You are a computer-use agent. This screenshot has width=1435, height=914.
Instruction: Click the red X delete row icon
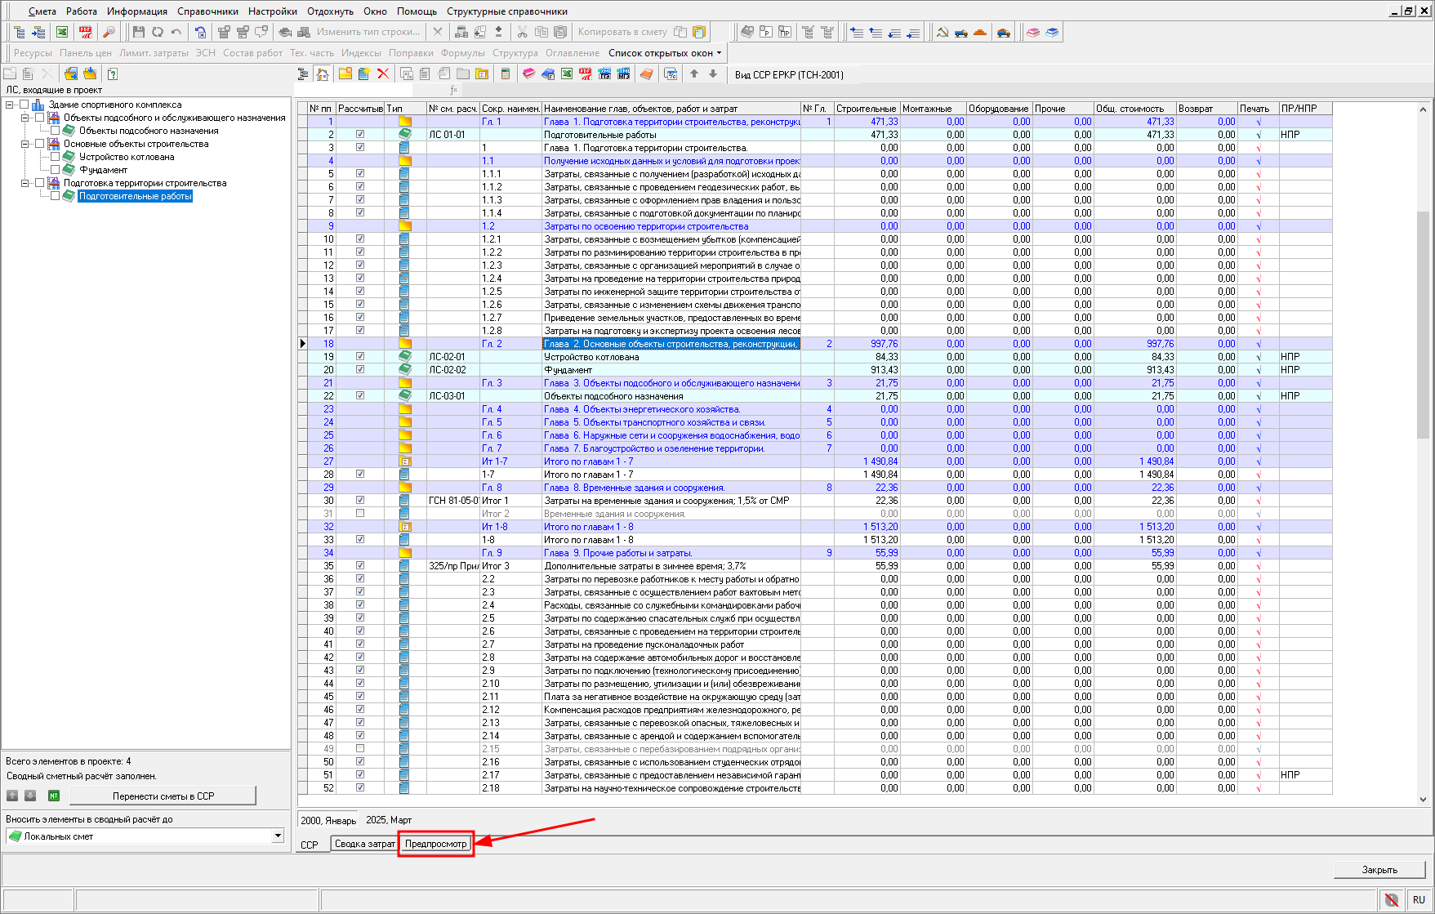point(382,74)
